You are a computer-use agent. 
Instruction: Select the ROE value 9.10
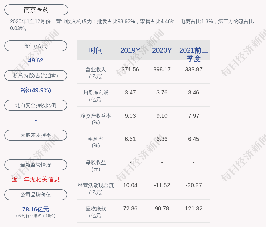tap(162, 116)
